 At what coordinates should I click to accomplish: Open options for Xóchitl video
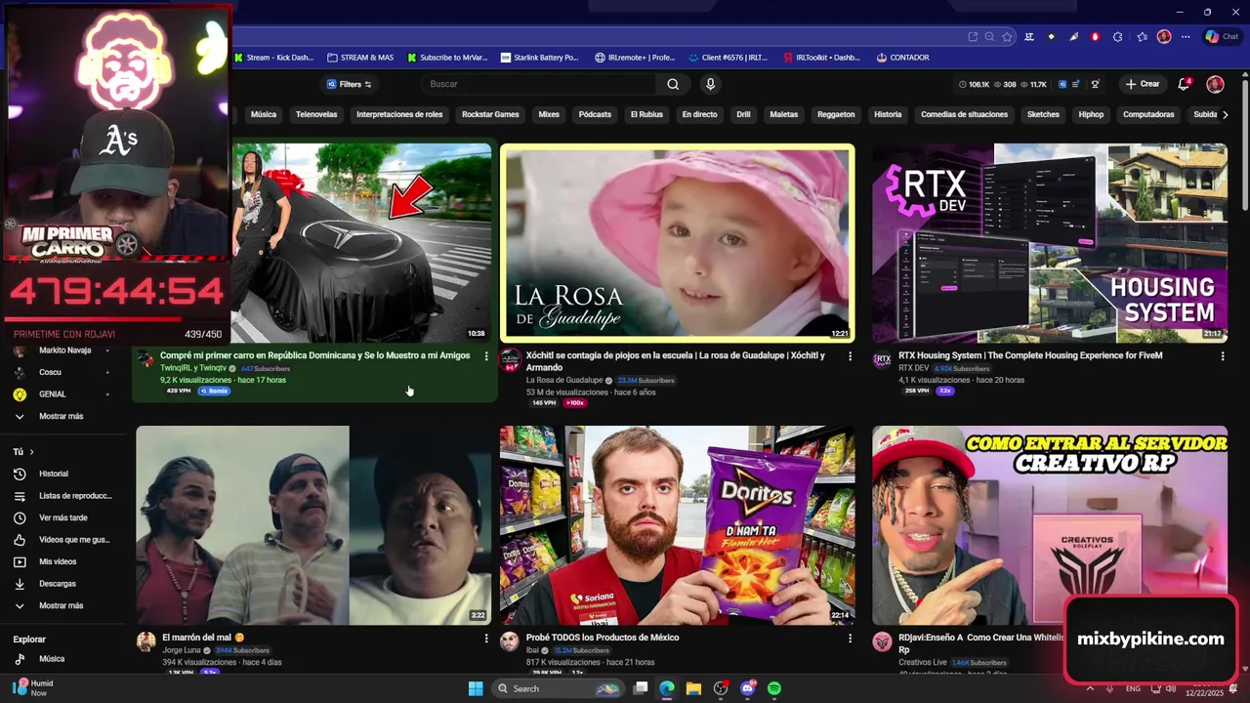point(850,356)
